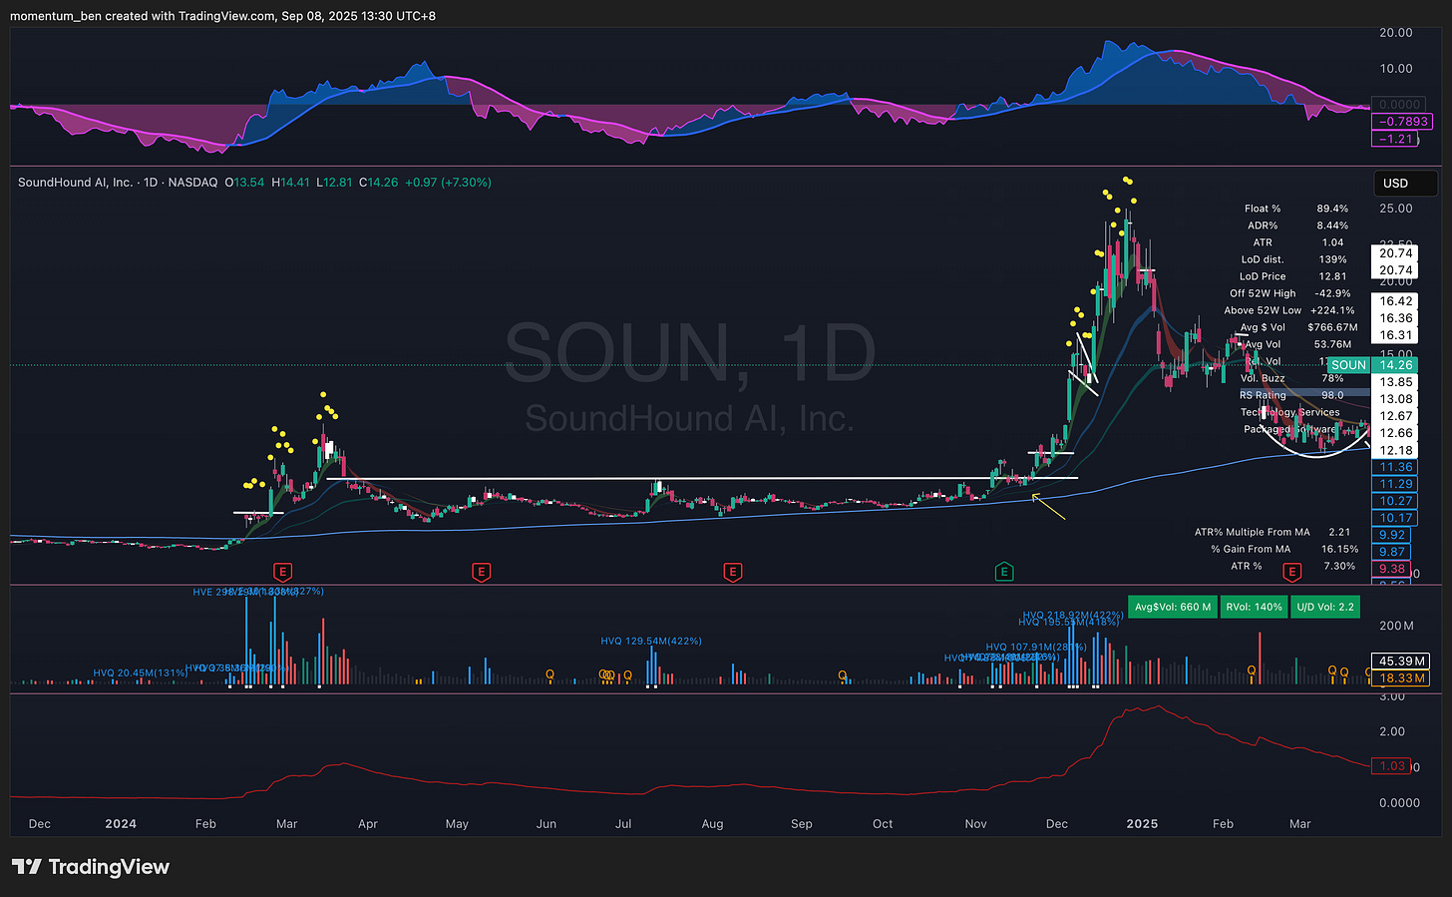Click the highlighted RS Rating 98.0 row
This screenshot has height=897, width=1452.
1292,395
